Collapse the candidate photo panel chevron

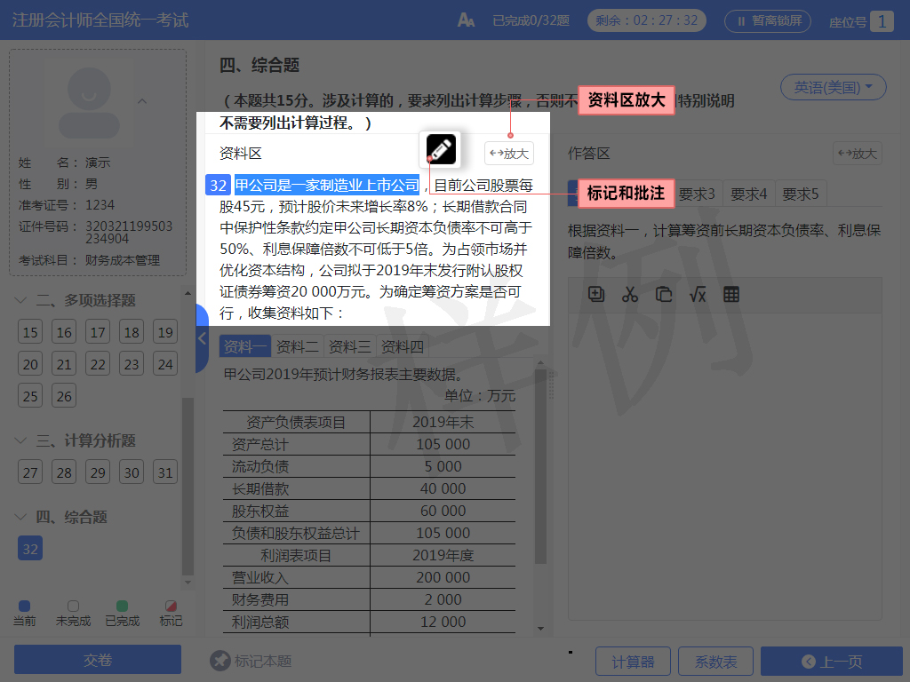(x=142, y=101)
